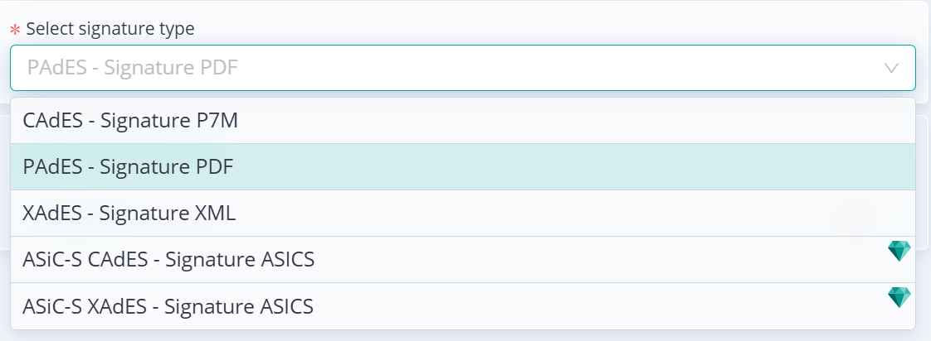931x341 pixels.
Task: Choose the highlighted PAdES - Signature PDF option
Action: click(462, 167)
